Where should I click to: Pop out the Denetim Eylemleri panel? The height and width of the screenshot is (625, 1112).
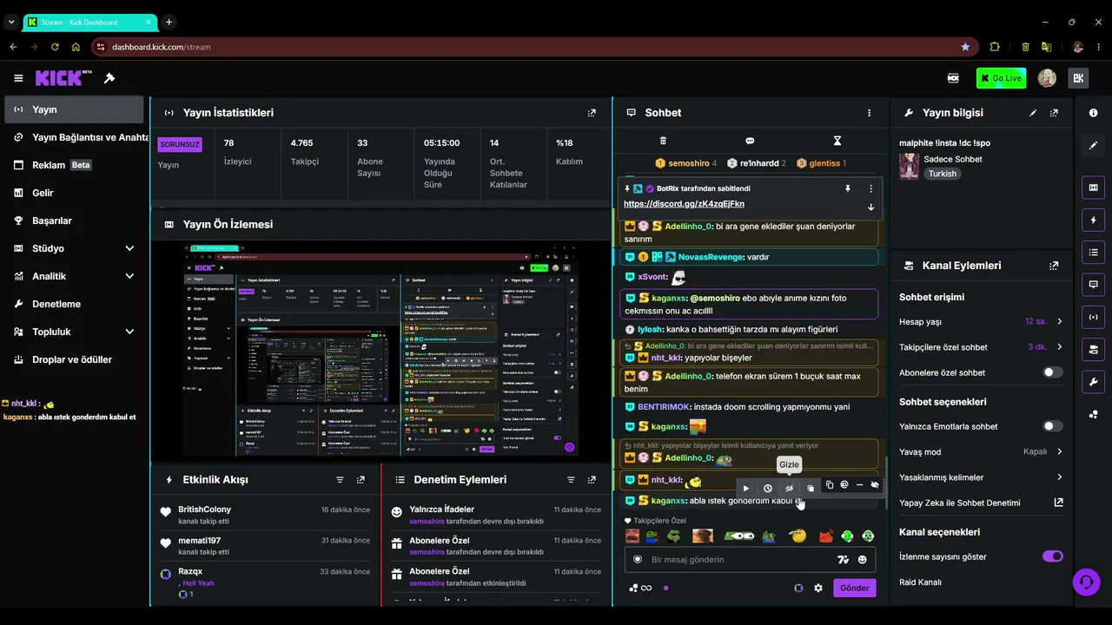click(592, 480)
